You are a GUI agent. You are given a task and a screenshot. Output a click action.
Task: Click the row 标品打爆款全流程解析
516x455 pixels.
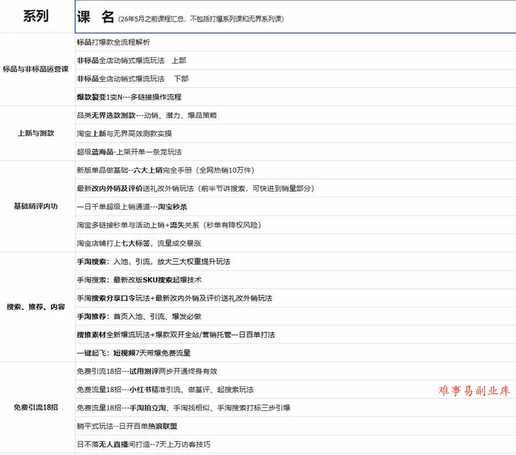tap(296, 42)
